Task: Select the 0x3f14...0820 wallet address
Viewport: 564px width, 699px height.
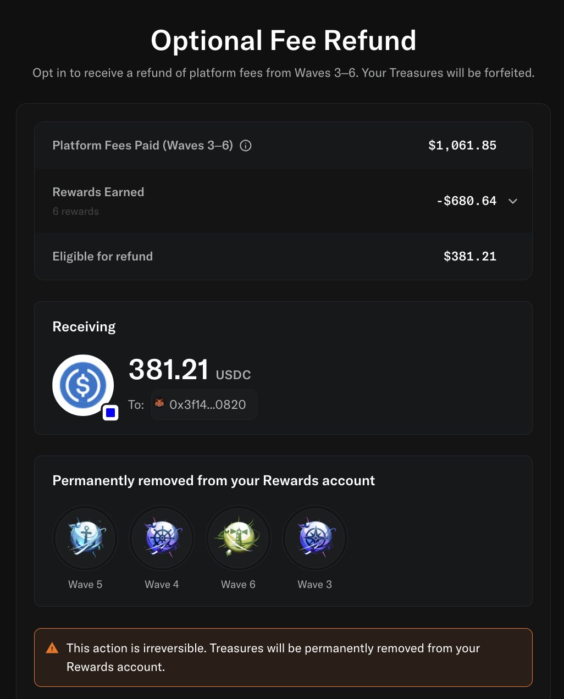Action: (x=207, y=405)
